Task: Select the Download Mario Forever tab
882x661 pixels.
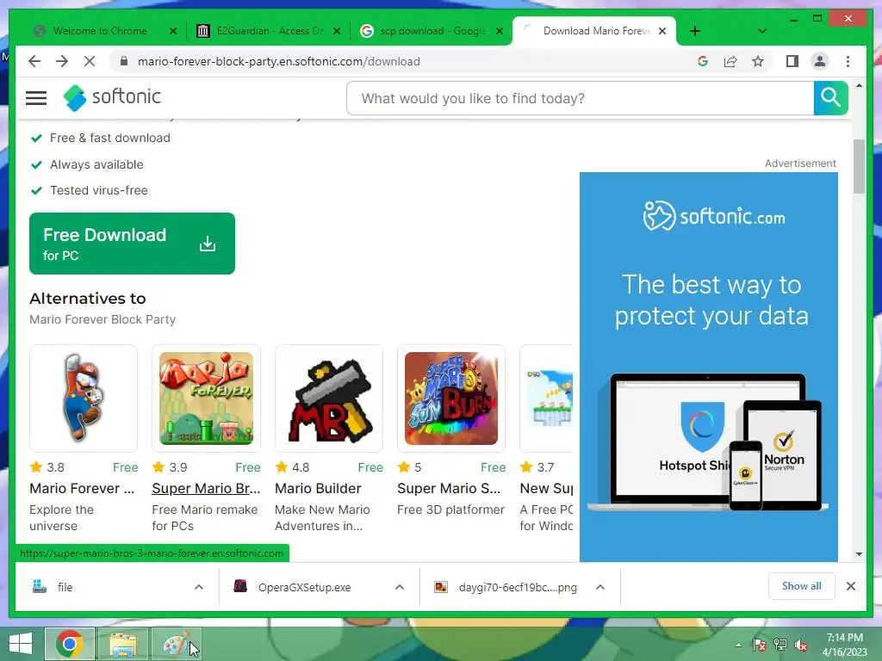Action: 596,31
